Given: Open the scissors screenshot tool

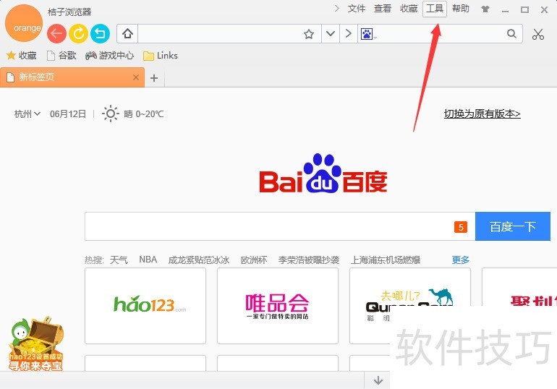Looking at the screenshot, I should 538,34.
